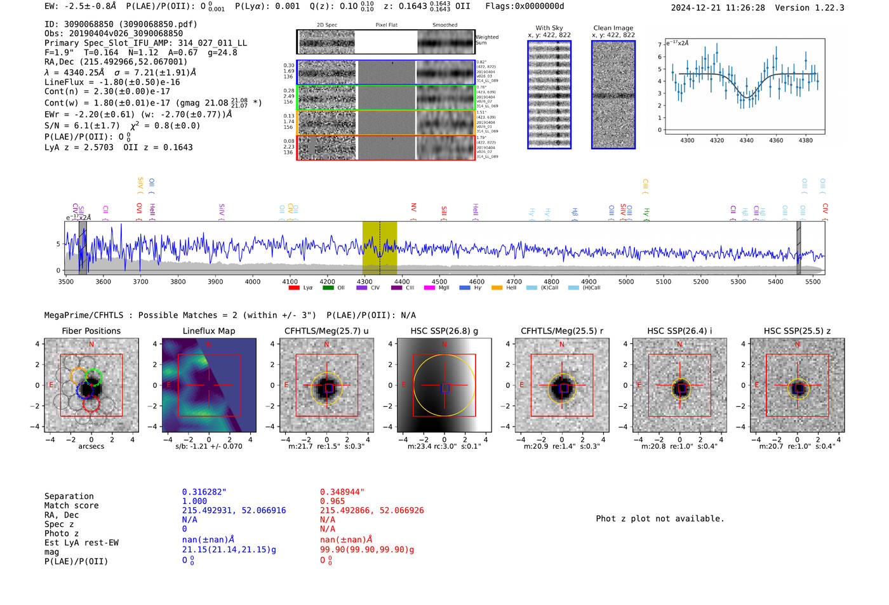Click the HSC SSP(25.5) z cutout
The image size is (889, 605).
point(798,385)
